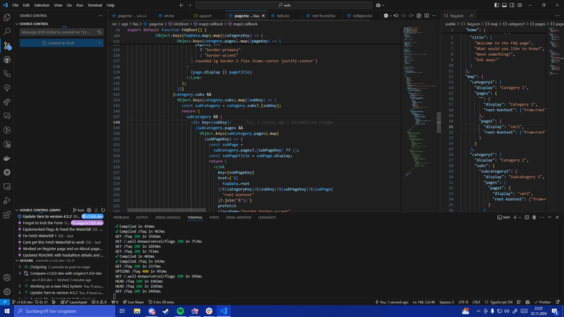Image resolution: width=564 pixels, height=317 pixels.
Task: Open the Explorer view in activity bar
Action: pyautogui.click(x=7, y=18)
